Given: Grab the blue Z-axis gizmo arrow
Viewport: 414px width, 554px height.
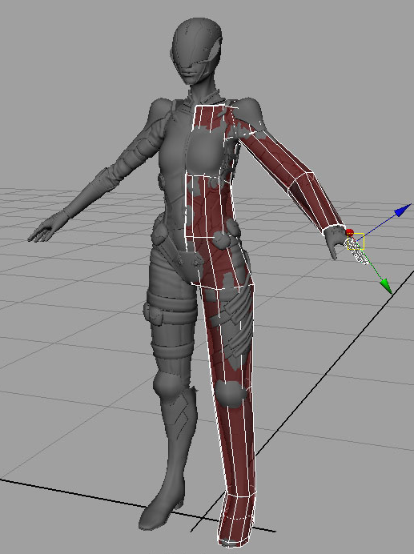Looking at the screenshot, I should pyautogui.click(x=403, y=210).
